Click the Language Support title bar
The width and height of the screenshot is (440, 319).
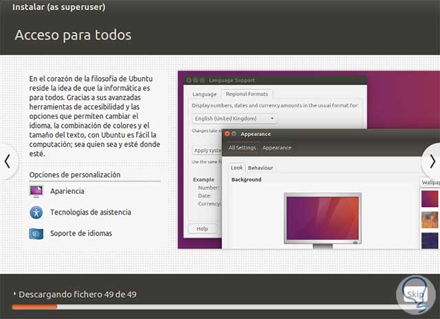[x=275, y=80]
